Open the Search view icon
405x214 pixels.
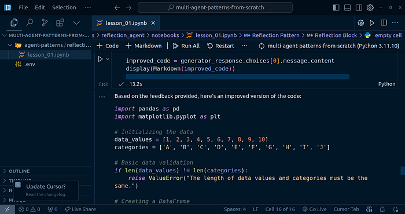pyautogui.click(x=30, y=23)
